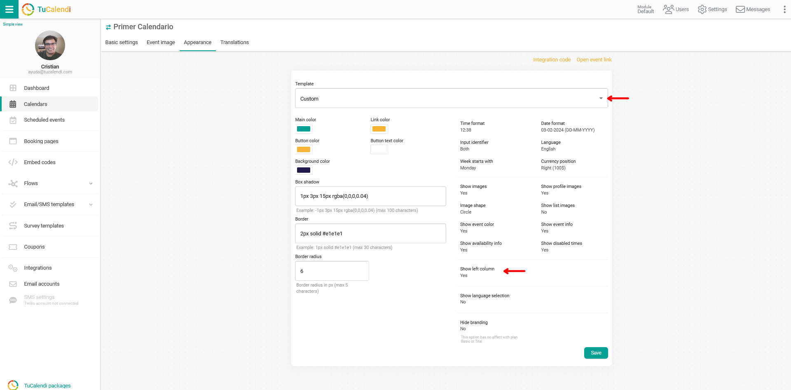
Task: Switch to the Basic settings tab
Action: (x=122, y=42)
